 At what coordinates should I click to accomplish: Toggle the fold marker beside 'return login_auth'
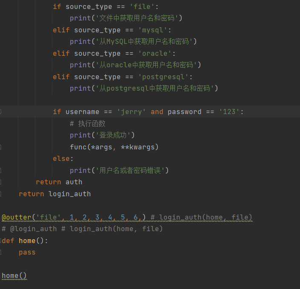[0, 194]
